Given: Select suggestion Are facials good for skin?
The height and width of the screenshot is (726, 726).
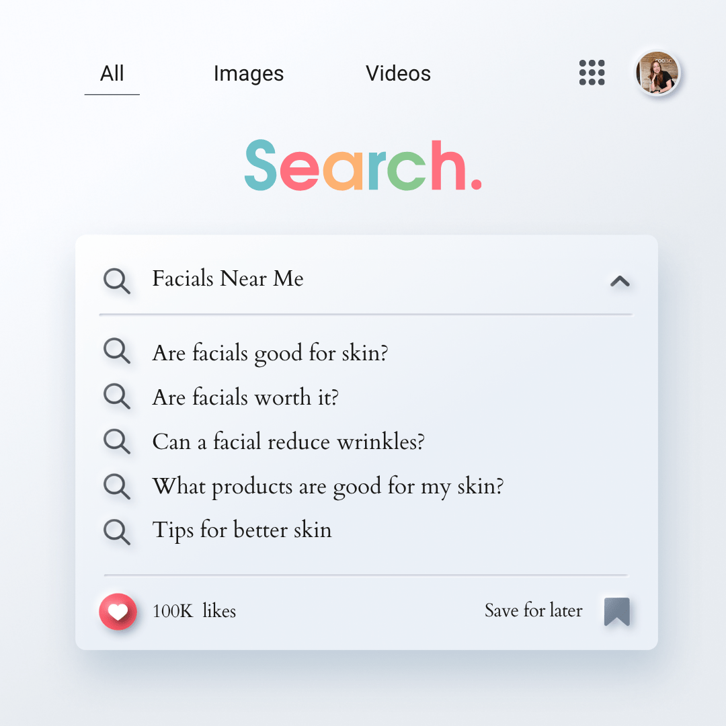Looking at the screenshot, I should [270, 353].
